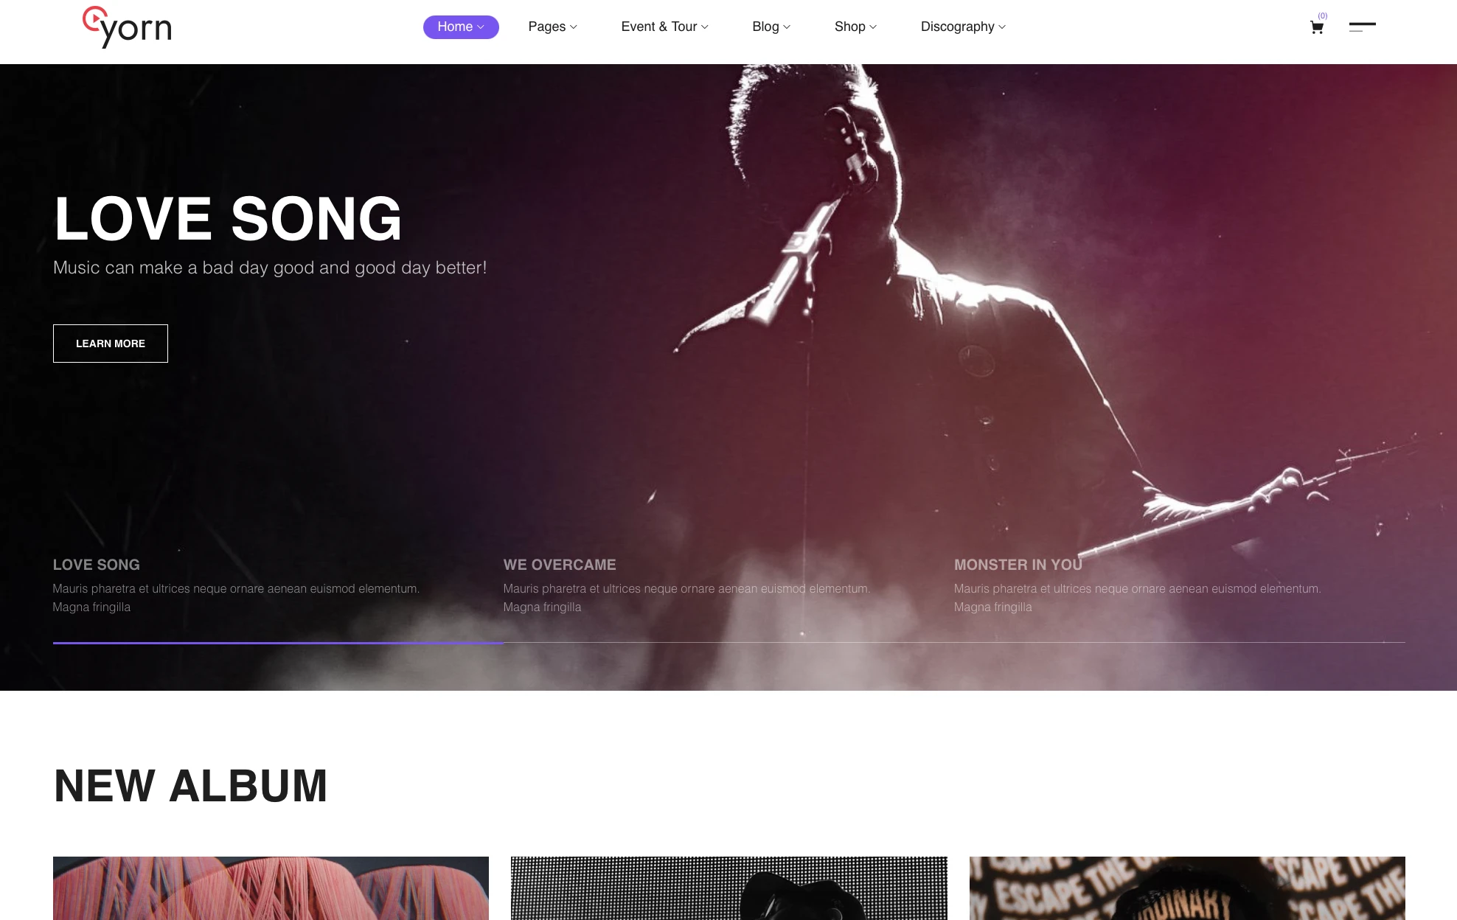
Task: Click the cart item count badge
Action: pyautogui.click(x=1323, y=15)
